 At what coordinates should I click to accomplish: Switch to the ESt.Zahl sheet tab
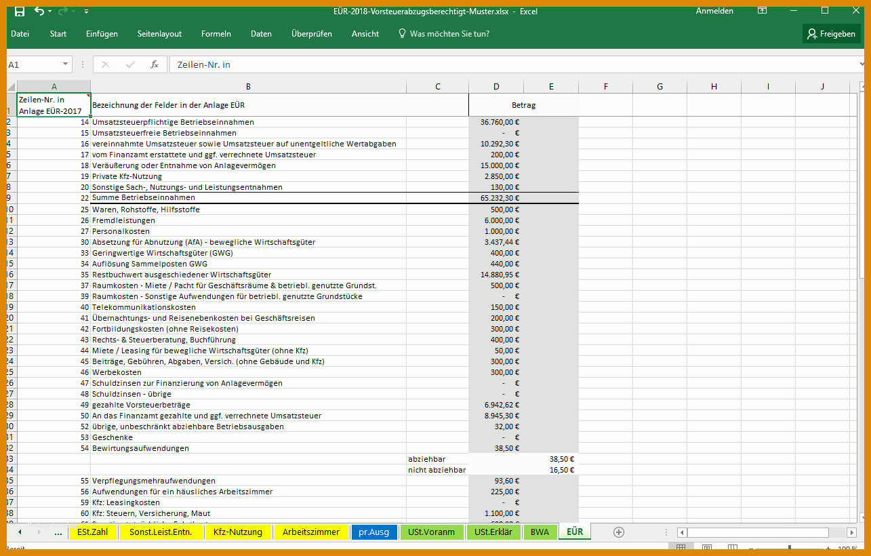(93, 532)
